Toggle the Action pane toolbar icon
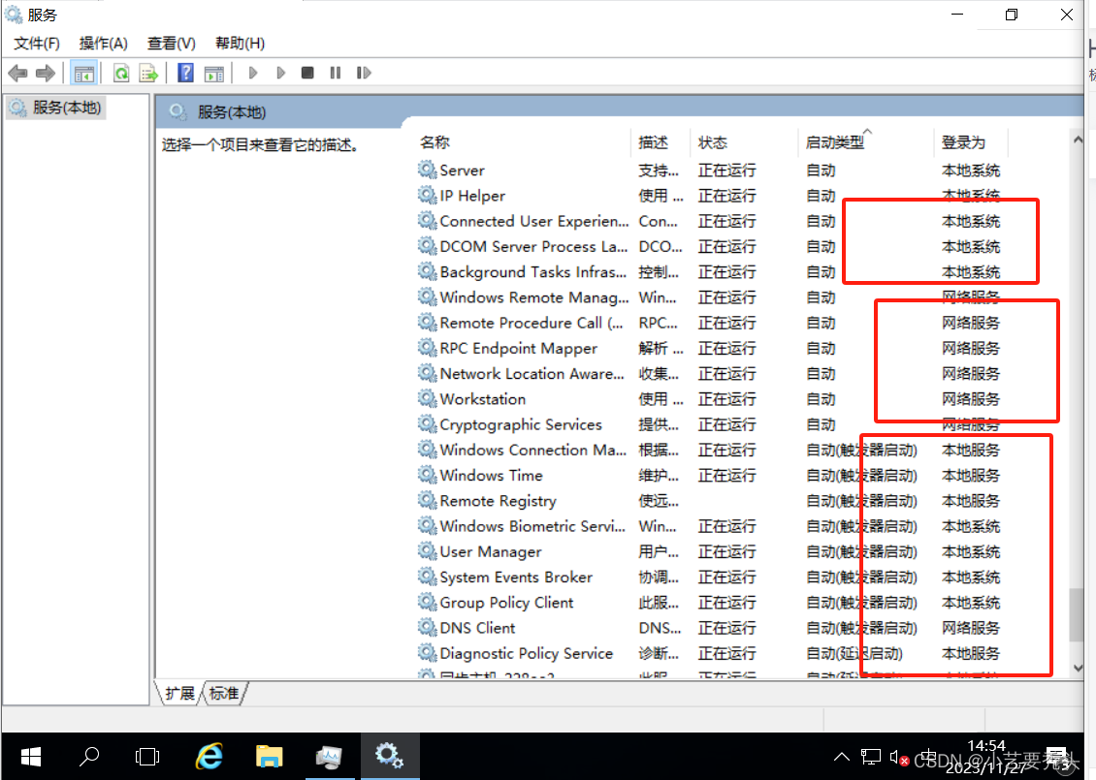 [x=214, y=73]
